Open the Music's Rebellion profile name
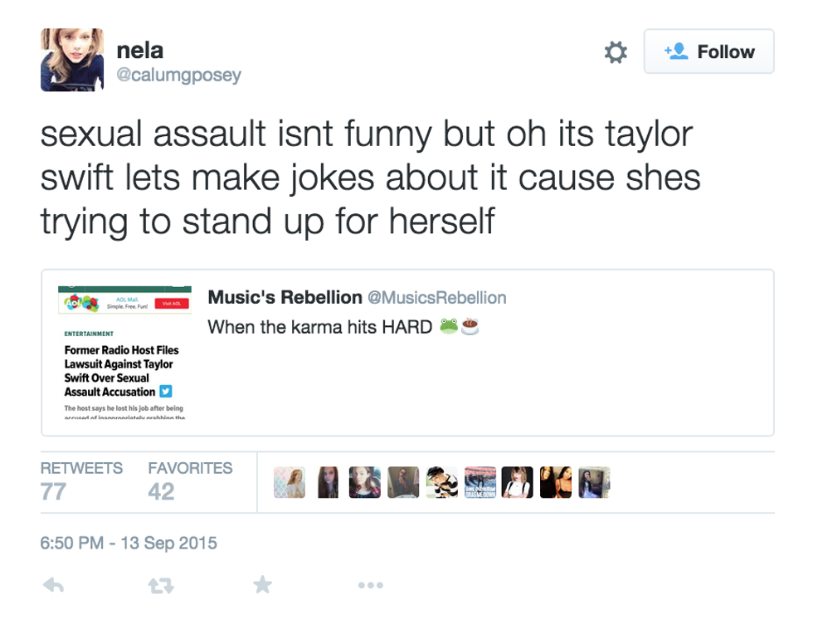Screen dimensions: 813x624 click(285, 297)
